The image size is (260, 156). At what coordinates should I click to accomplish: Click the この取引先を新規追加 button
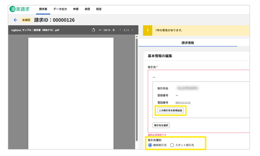pyautogui.click(x=171, y=111)
